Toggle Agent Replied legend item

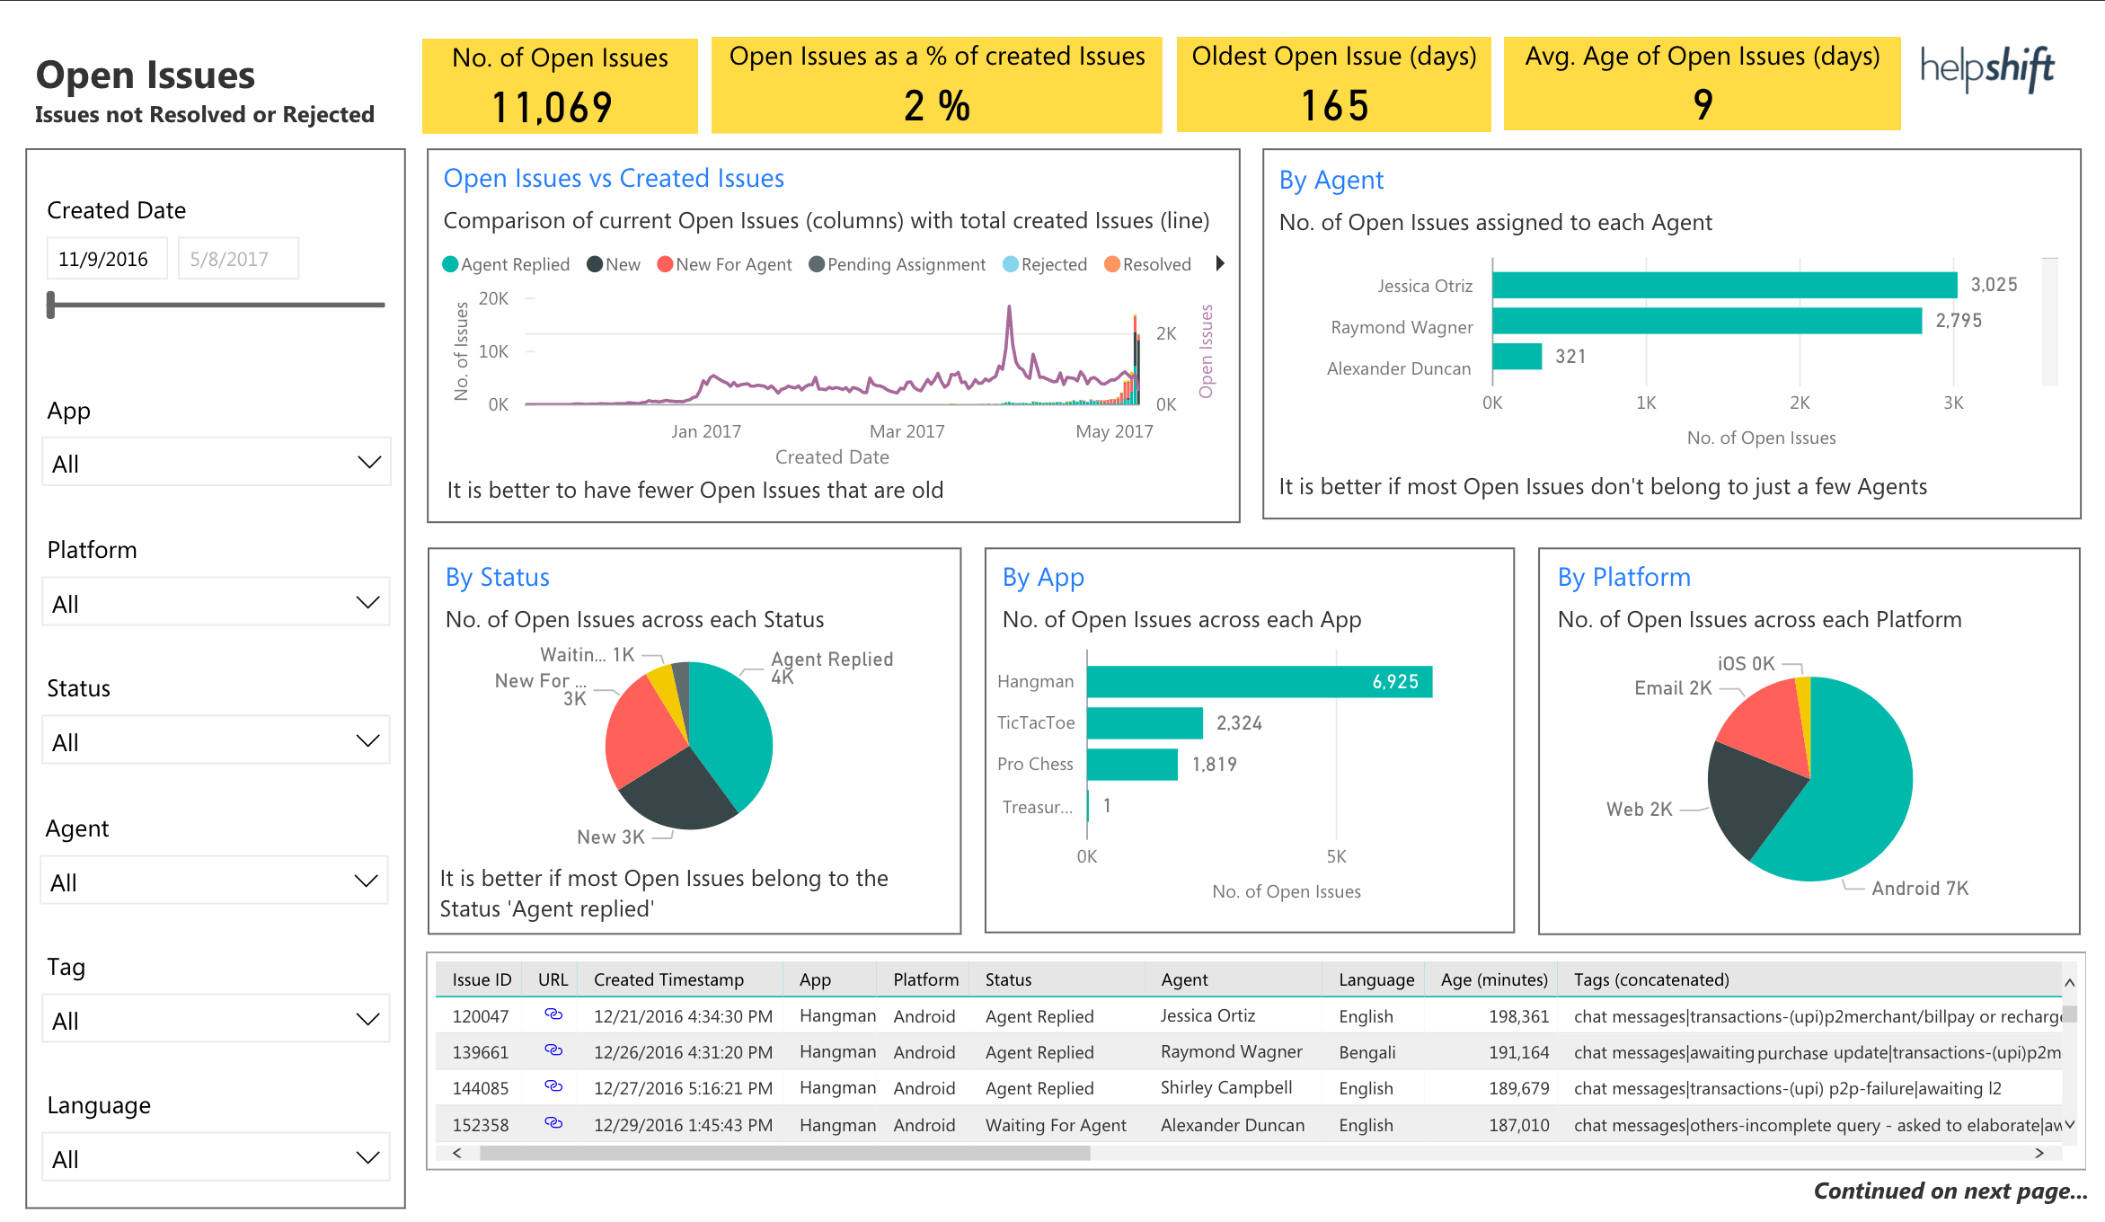coord(506,264)
